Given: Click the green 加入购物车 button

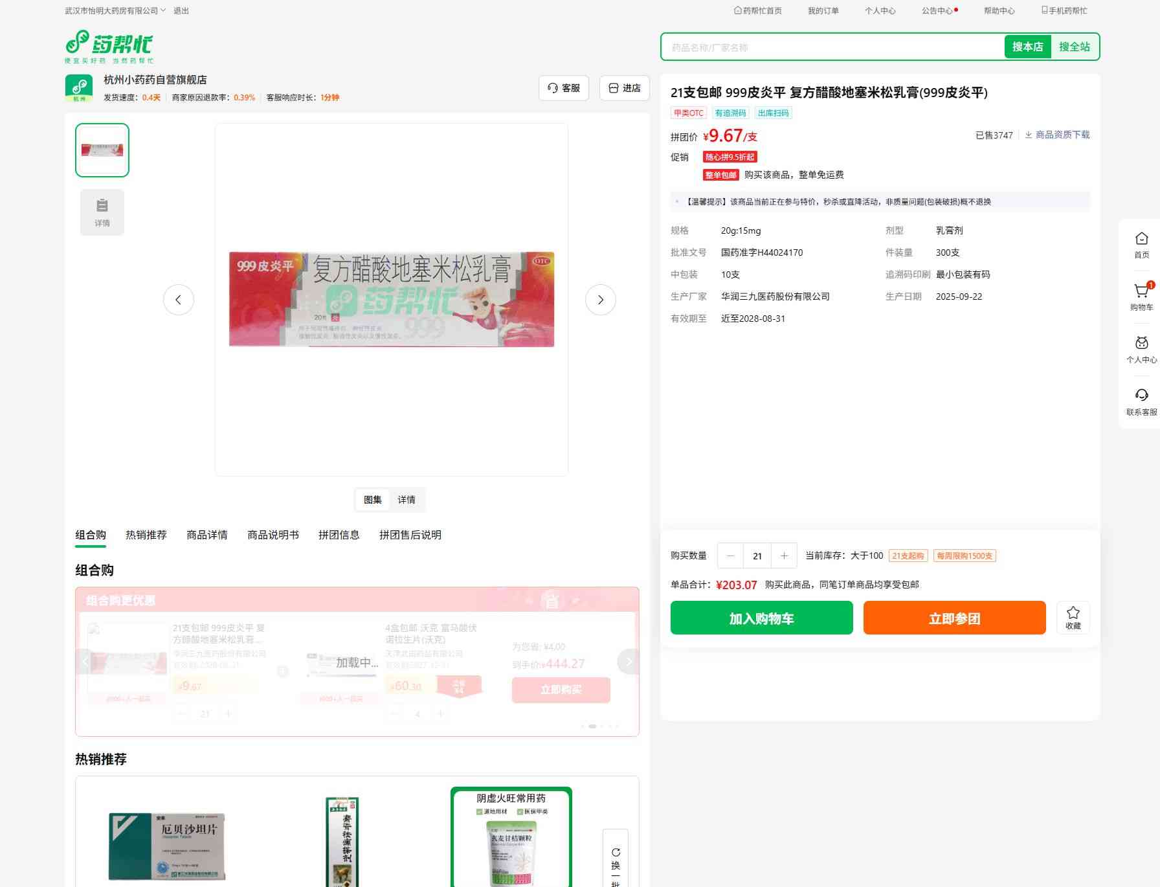Looking at the screenshot, I should tap(761, 618).
